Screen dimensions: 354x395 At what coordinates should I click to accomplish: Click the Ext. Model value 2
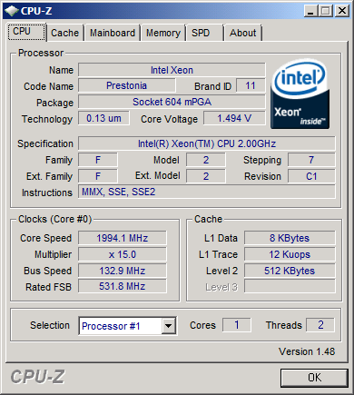click(206, 176)
